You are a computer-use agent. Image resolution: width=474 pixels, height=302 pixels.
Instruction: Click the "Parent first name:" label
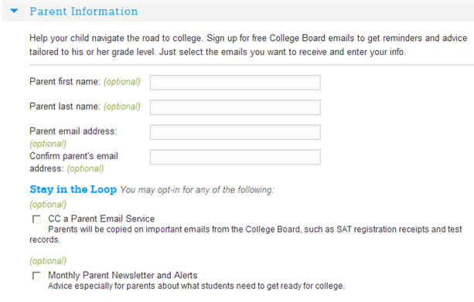[65, 82]
